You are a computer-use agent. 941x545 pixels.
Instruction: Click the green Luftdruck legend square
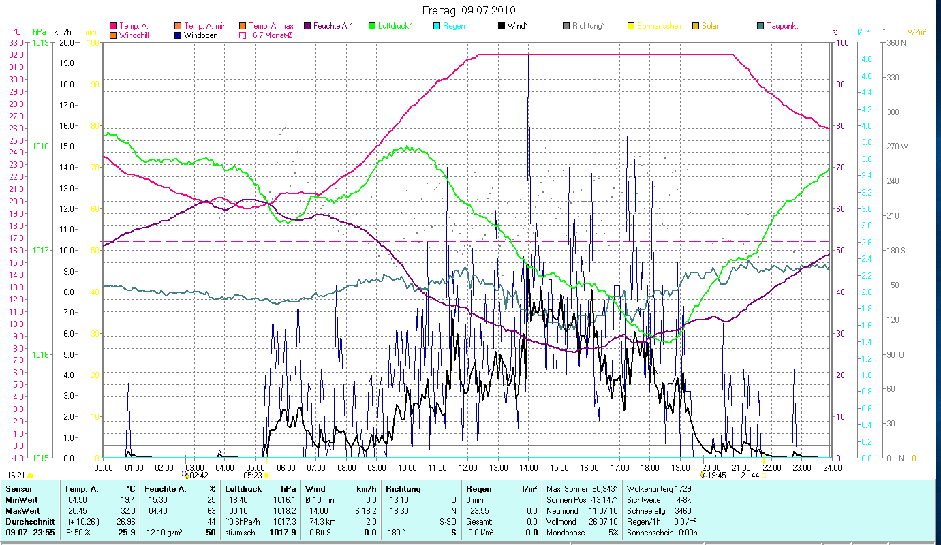point(372,26)
